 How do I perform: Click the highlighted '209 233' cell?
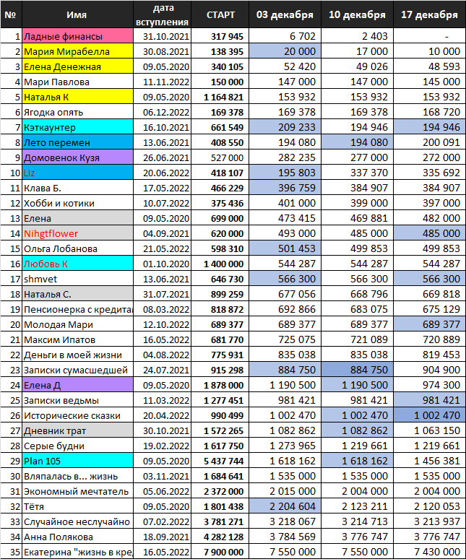(285, 127)
